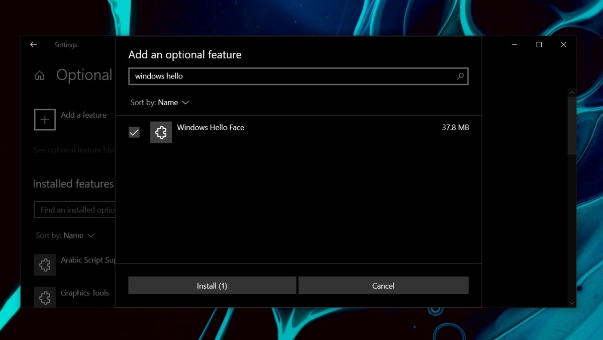This screenshot has width=603, height=340.
Task: Click the dialog scrollbar down arrow
Action: click(x=572, y=303)
